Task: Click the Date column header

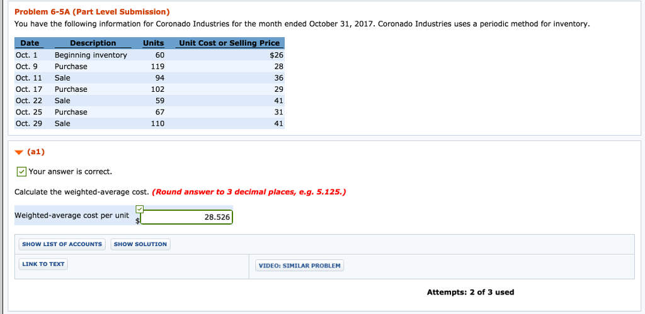Action: point(30,43)
